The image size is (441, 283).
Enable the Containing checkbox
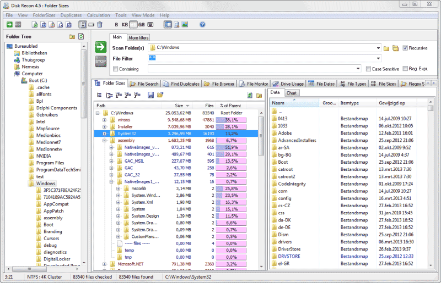click(x=115, y=69)
